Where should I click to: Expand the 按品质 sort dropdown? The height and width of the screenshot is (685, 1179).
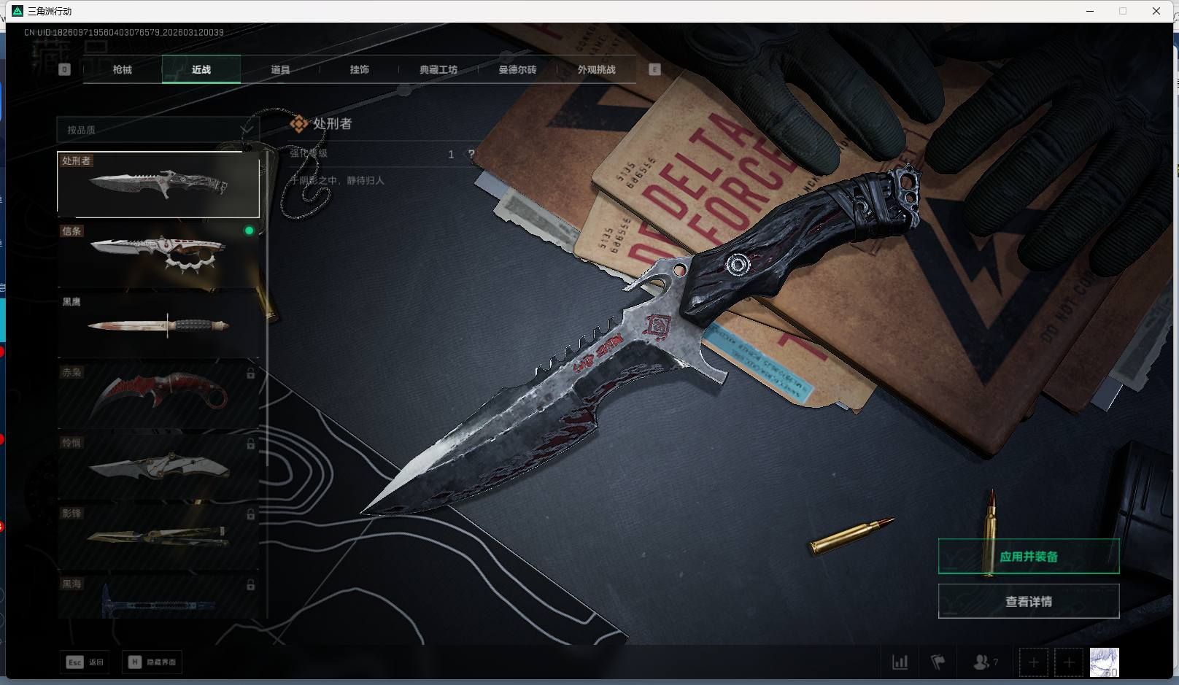[x=158, y=130]
